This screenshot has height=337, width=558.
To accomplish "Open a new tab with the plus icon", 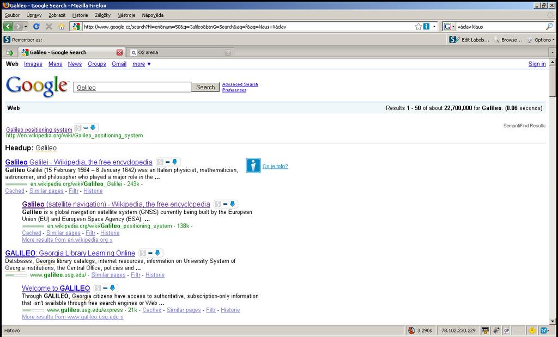I will pos(10,52).
